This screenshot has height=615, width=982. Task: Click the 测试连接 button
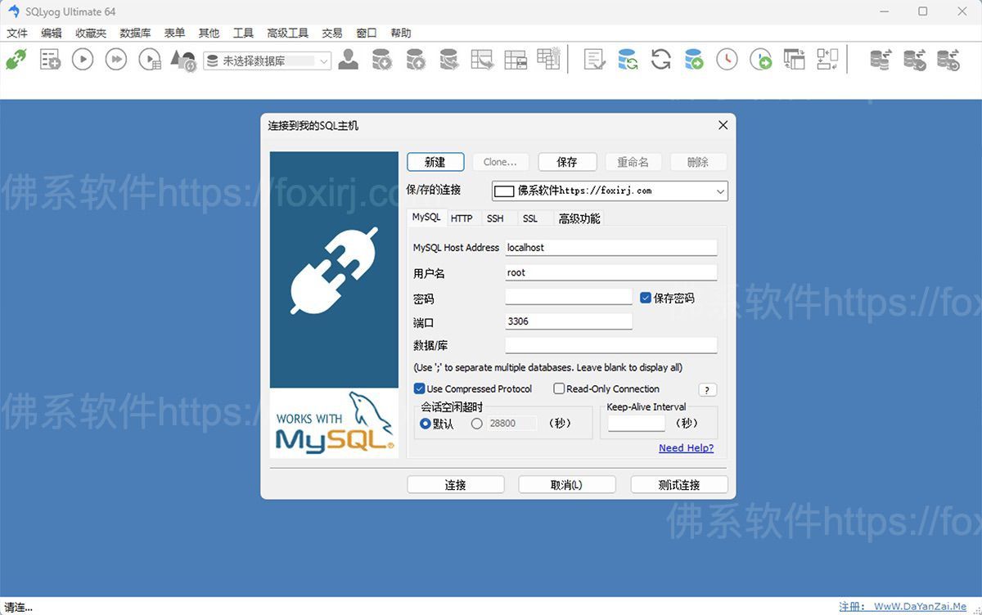[x=679, y=484]
